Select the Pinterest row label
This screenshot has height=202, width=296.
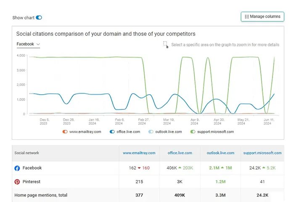pos(32,182)
